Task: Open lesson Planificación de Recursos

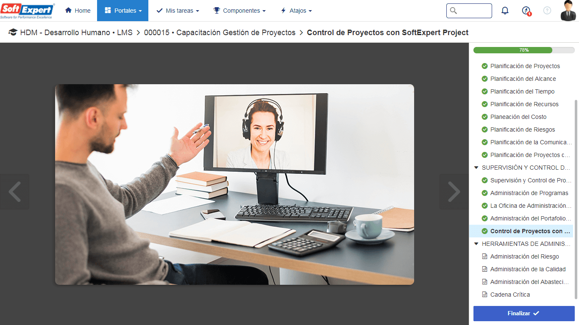Action: pos(524,104)
